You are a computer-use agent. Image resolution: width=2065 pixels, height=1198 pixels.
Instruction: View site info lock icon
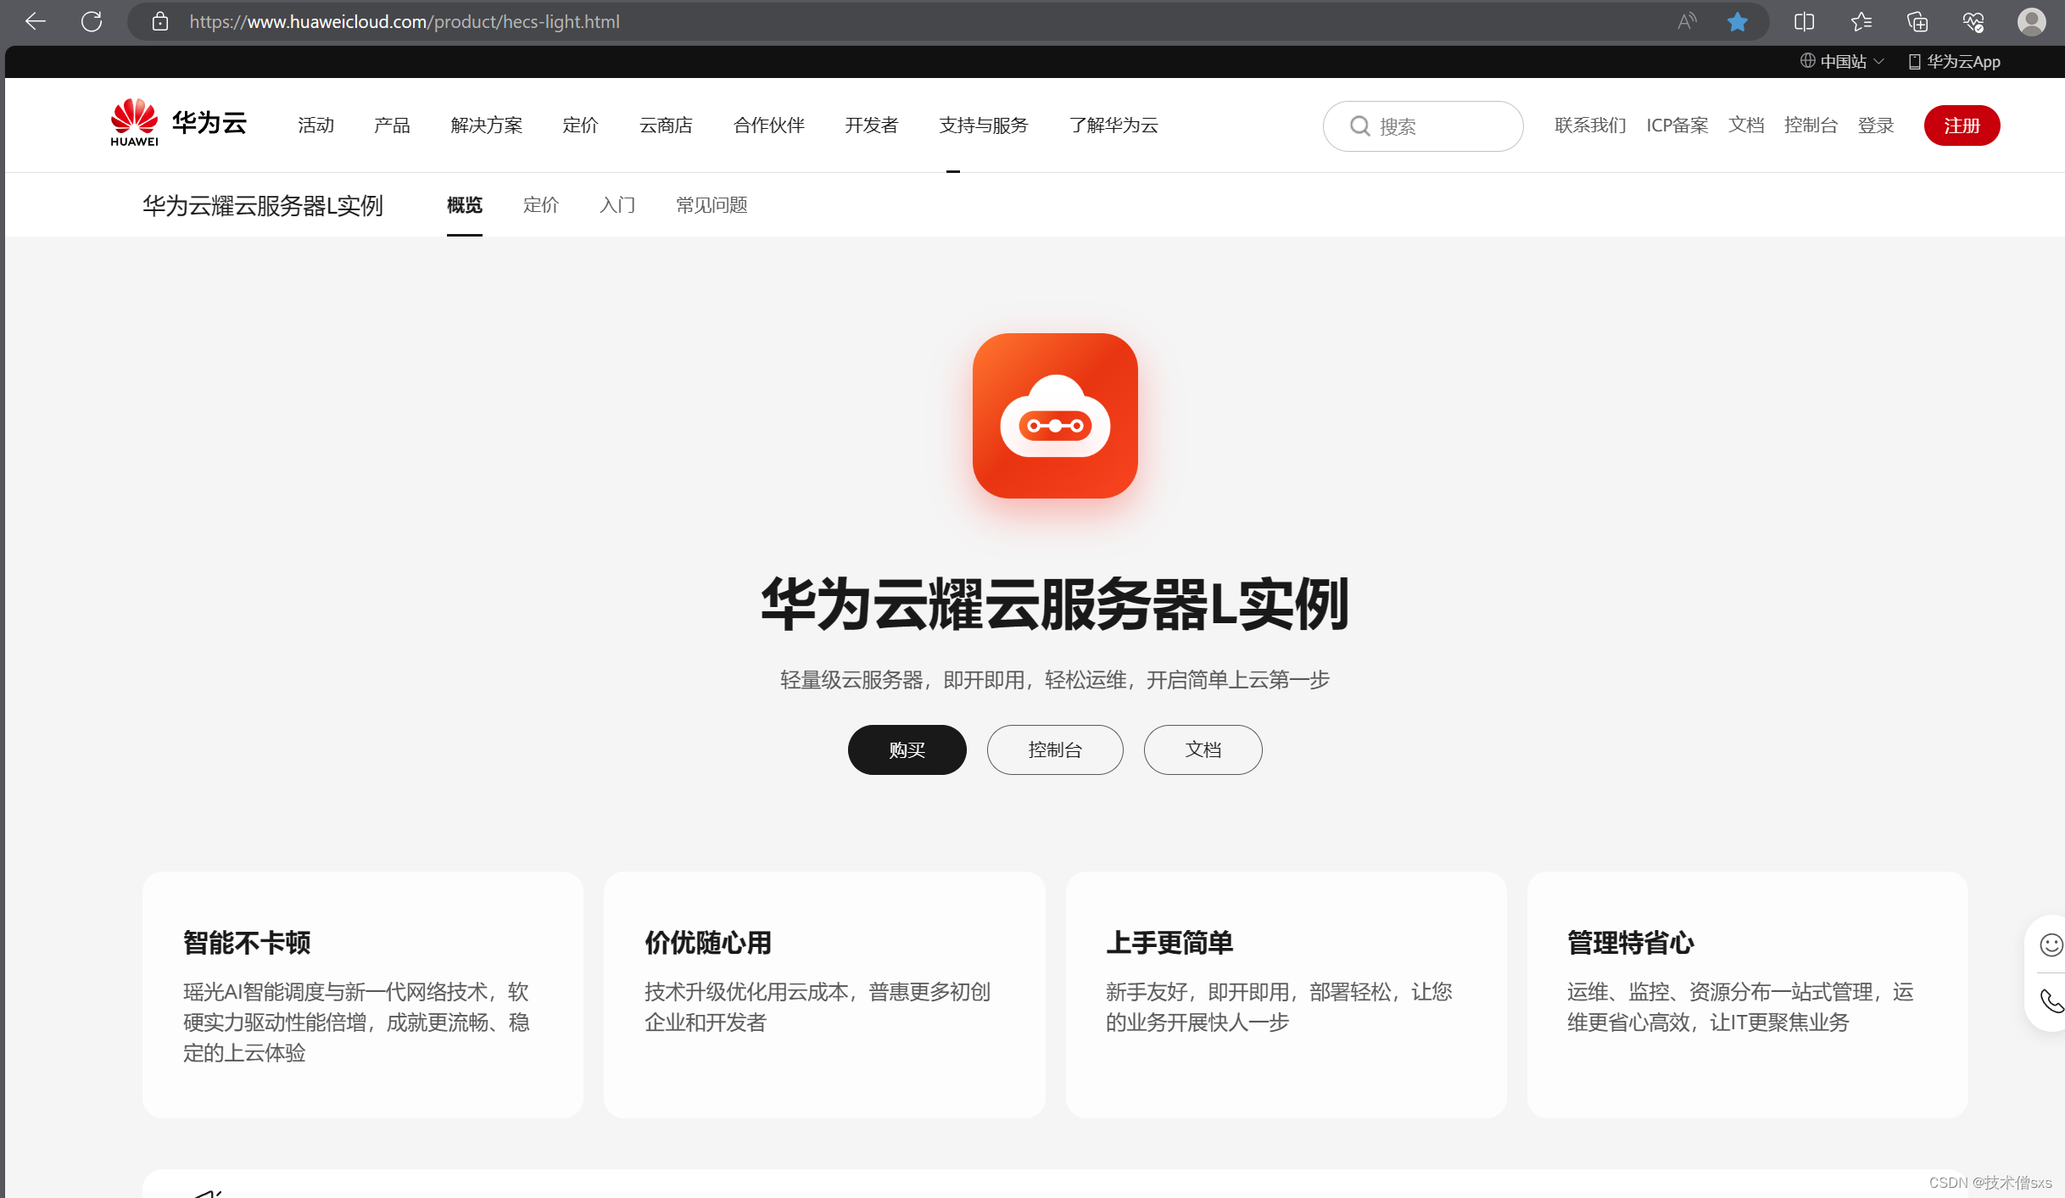[x=160, y=21]
